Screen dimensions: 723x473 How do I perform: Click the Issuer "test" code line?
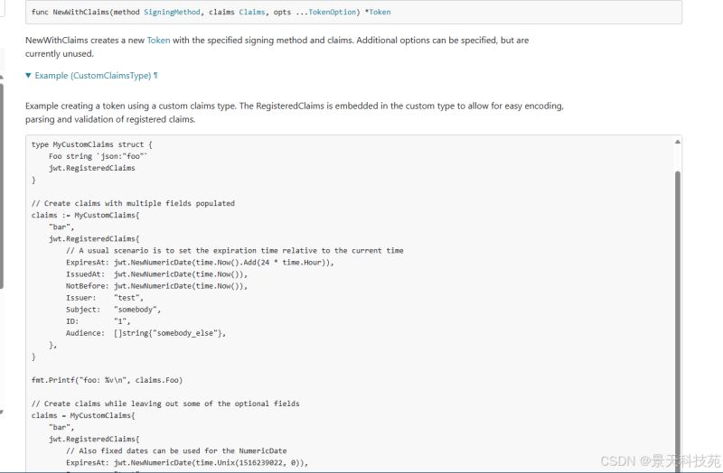click(x=104, y=298)
